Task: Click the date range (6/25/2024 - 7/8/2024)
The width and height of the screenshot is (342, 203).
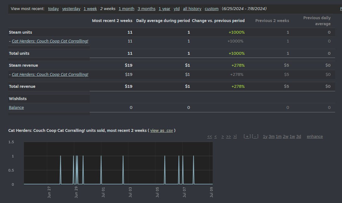Action: point(244,9)
